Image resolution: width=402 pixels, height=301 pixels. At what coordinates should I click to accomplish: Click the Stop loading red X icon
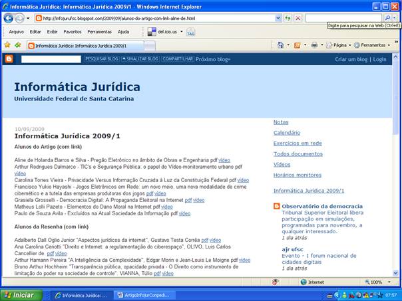(x=298, y=19)
